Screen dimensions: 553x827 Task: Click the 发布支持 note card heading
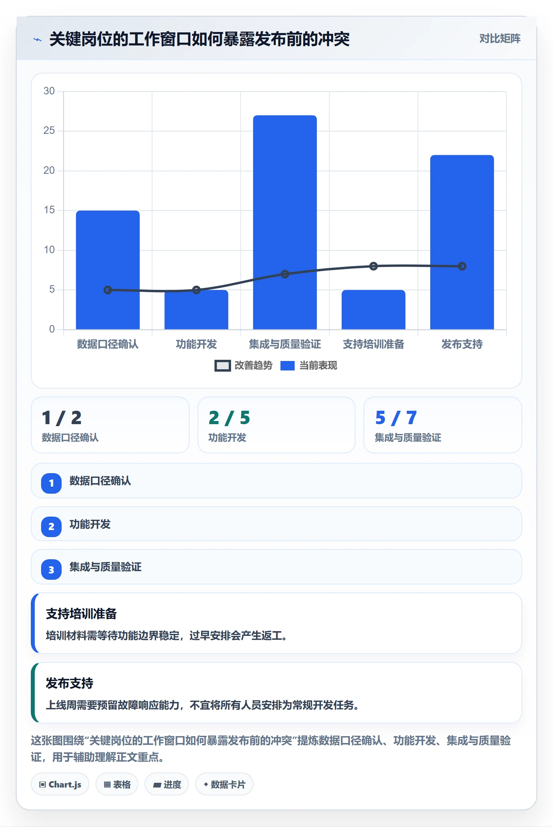point(70,683)
